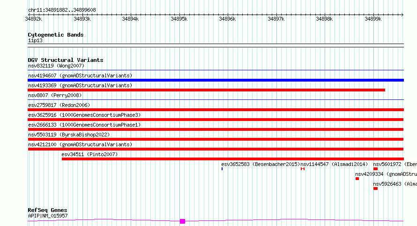Click the red esv3625916 variant bar

(216, 120)
